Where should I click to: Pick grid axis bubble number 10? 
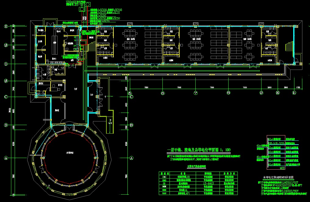pyautogui.click(x=277, y=93)
